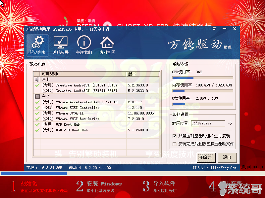Click the 安装 Windows step 2 label
The image size is (265, 198).
(104, 183)
